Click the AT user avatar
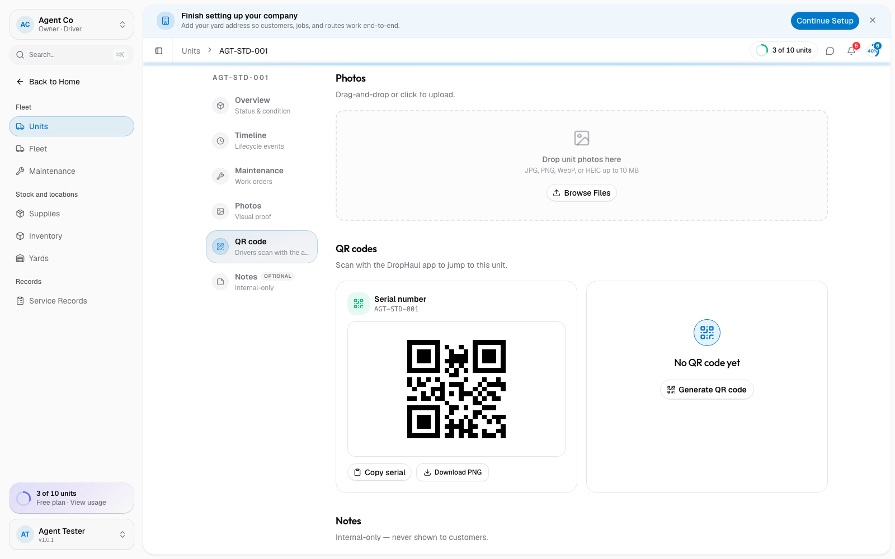 point(25,534)
